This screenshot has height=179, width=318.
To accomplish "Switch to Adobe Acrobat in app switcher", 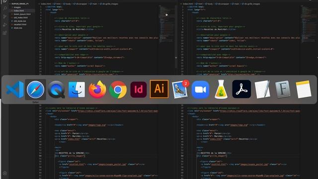I will [x=241, y=89].
